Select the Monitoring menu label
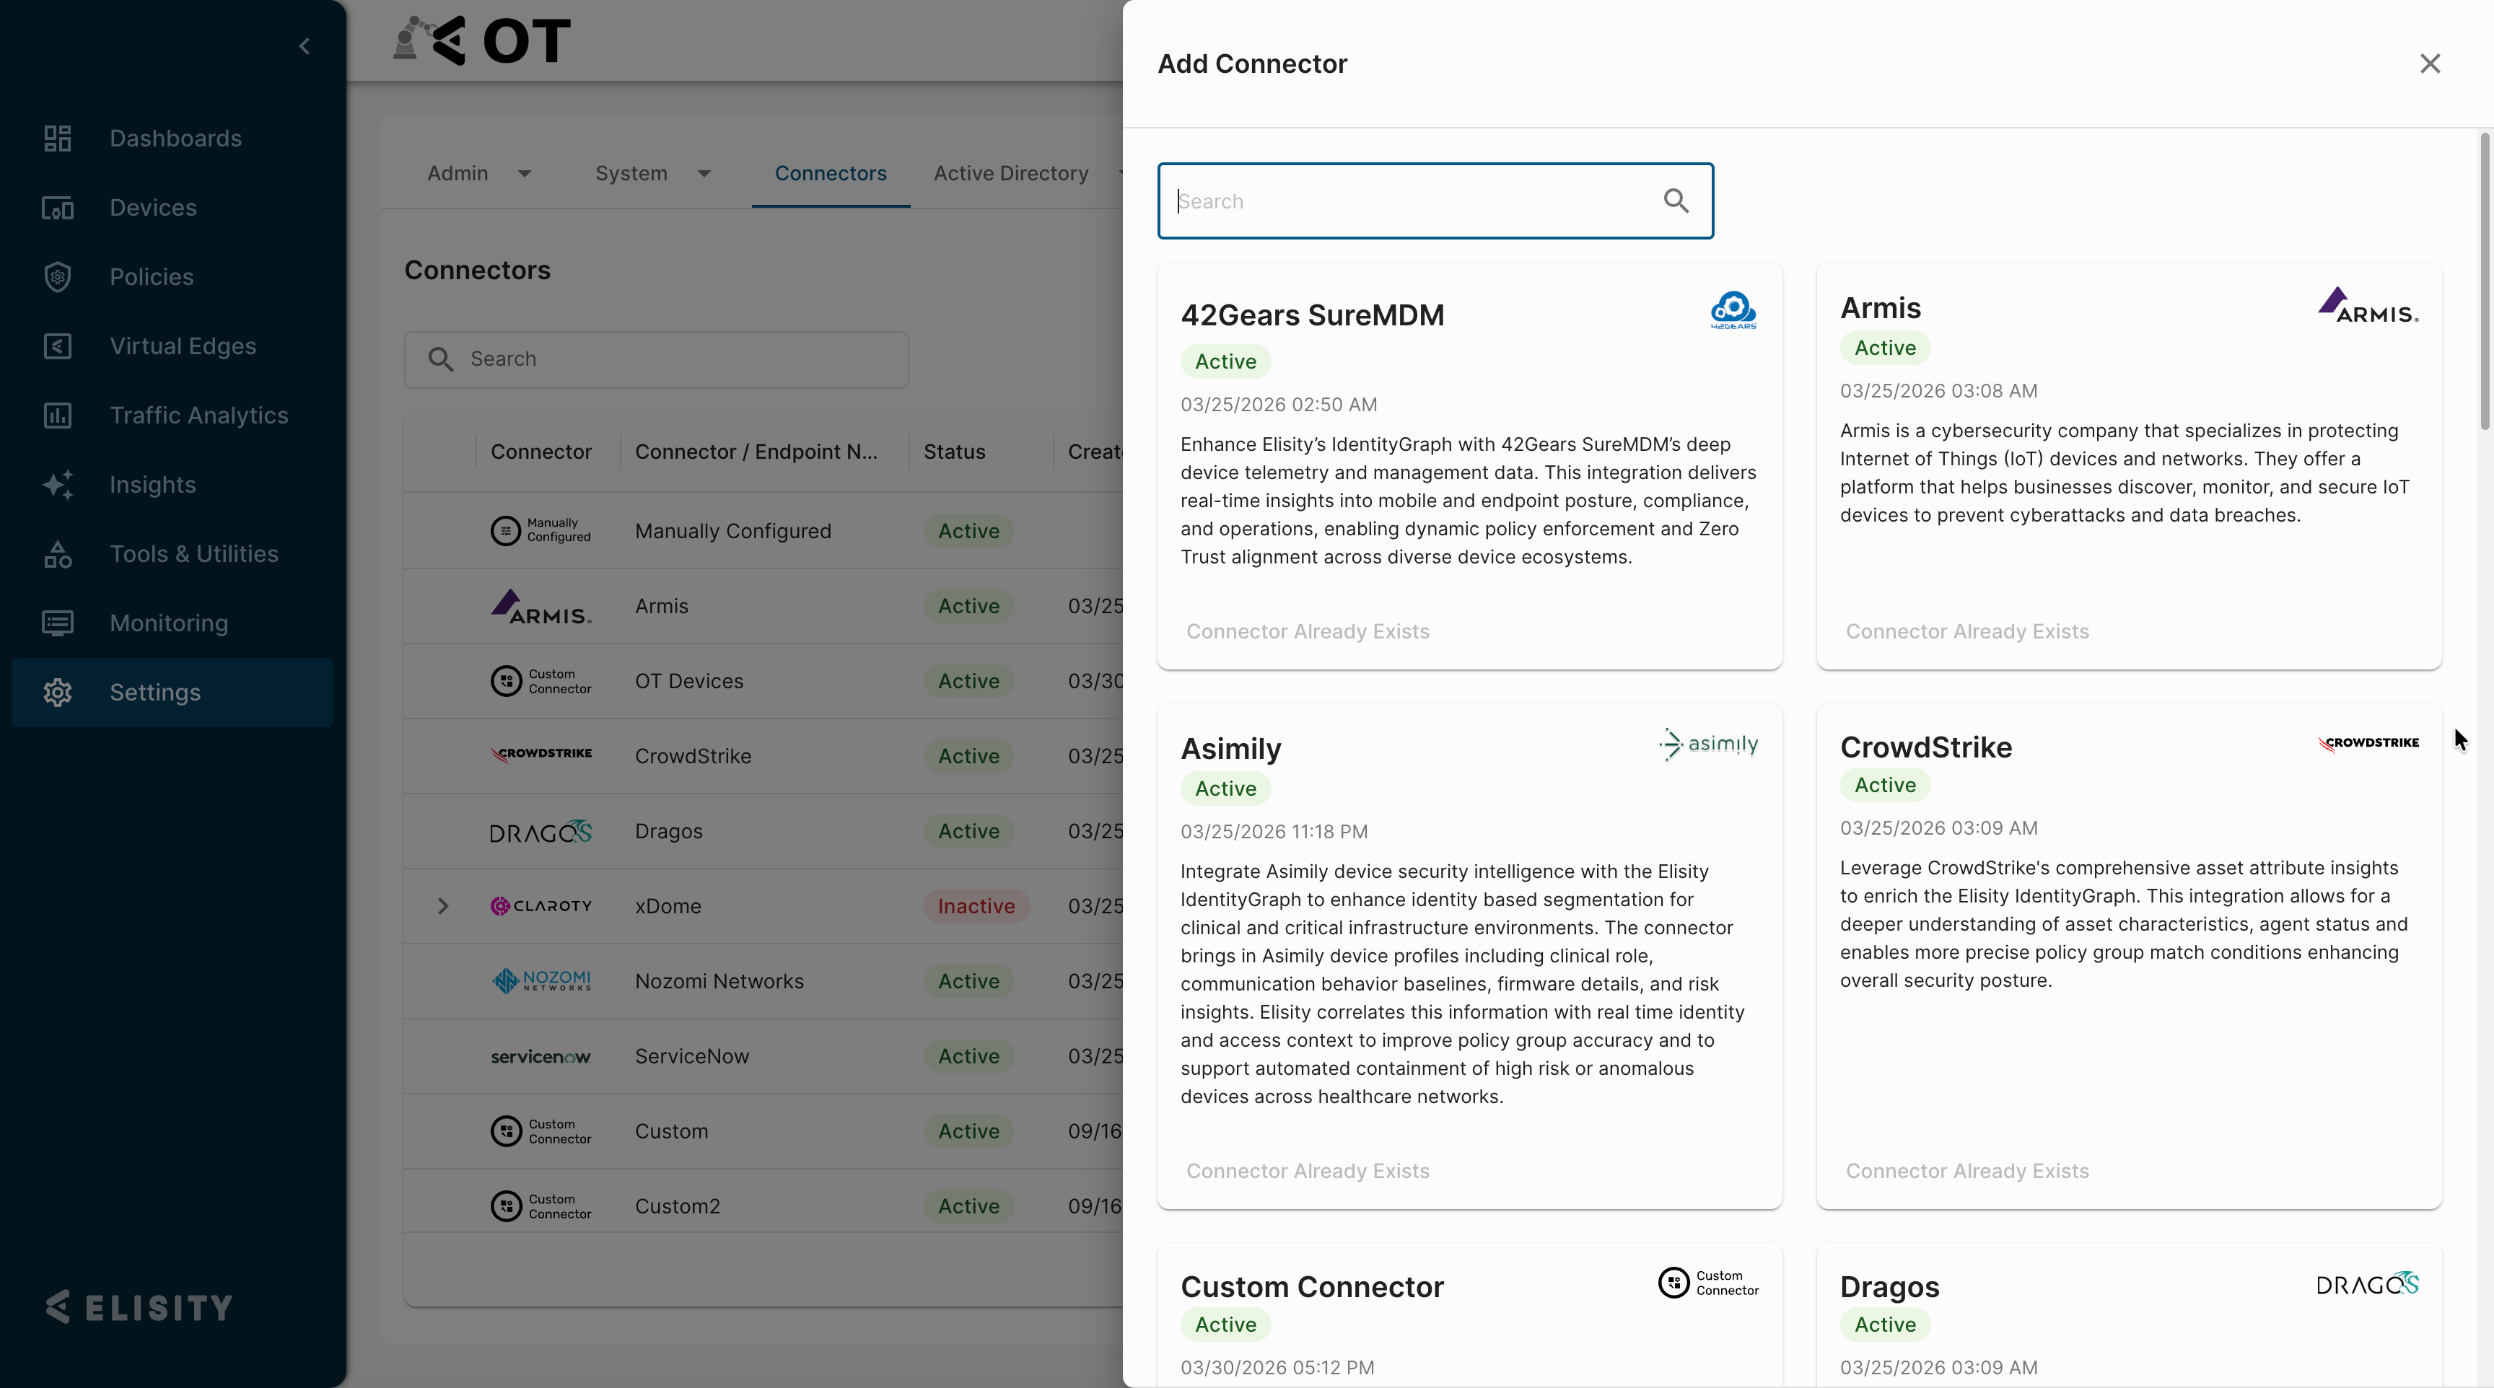This screenshot has height=1388, width=2494. coord(168,623)
